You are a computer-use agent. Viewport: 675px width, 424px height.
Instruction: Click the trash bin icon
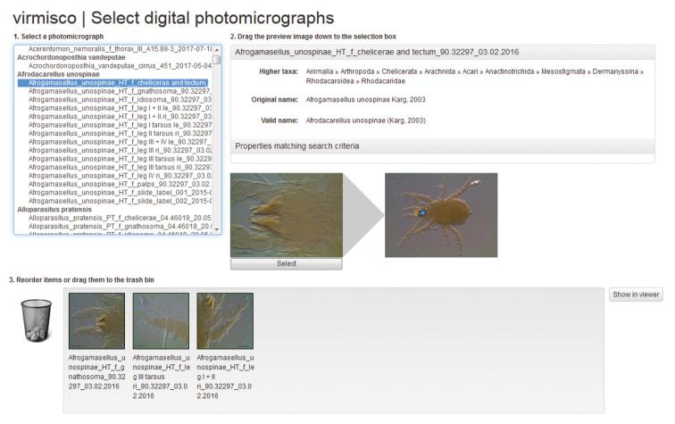click(x=36, y=319)
